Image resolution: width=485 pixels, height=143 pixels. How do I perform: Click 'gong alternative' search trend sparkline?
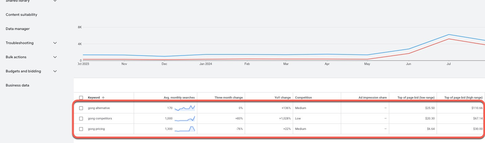pyautogui.click(x=185, y=108)
